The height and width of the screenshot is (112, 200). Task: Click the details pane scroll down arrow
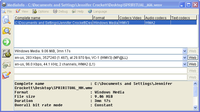pos(195,107)
